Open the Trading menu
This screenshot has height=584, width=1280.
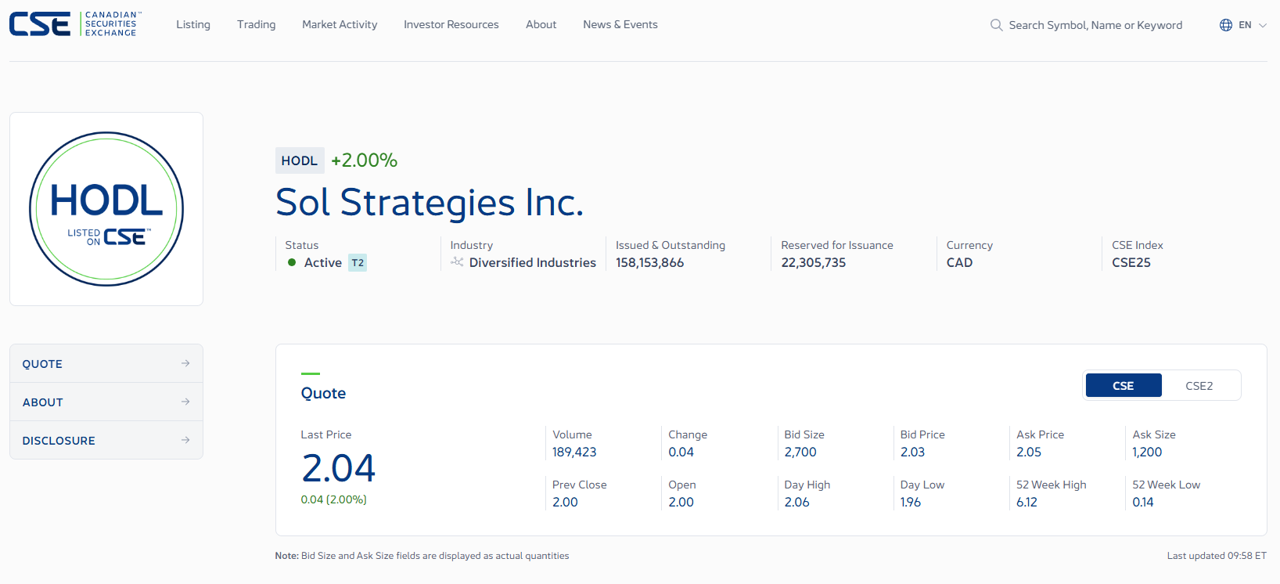tap(257, 24)
